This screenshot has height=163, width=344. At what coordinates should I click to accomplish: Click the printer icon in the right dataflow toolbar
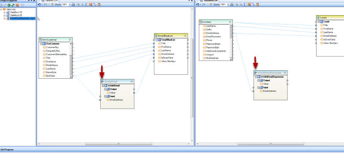[x=232, y=4]
